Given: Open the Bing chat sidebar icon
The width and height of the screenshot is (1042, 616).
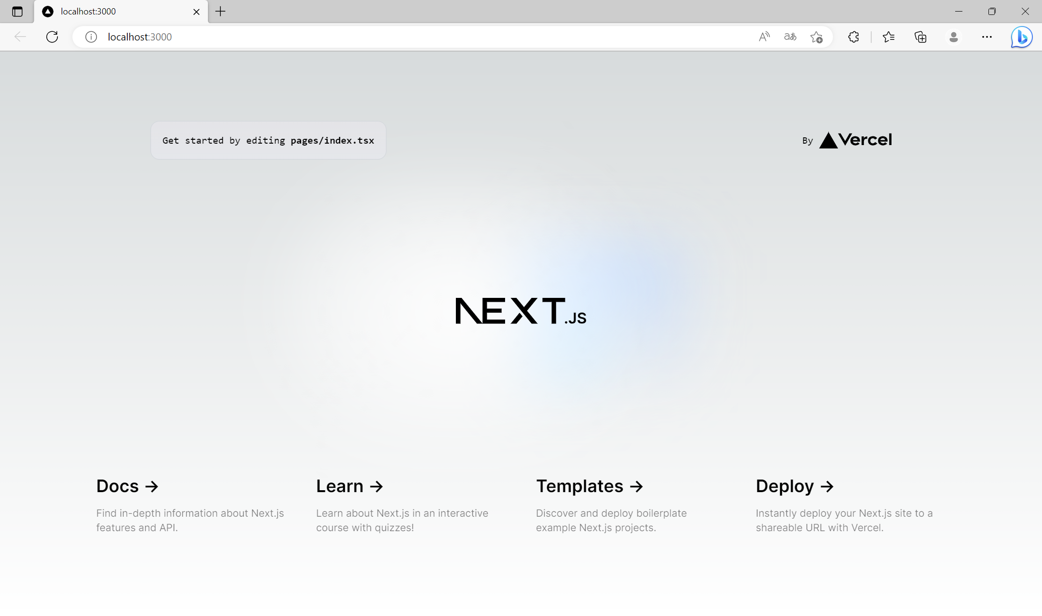Looking at the screenshot, I should point(1022,37).
